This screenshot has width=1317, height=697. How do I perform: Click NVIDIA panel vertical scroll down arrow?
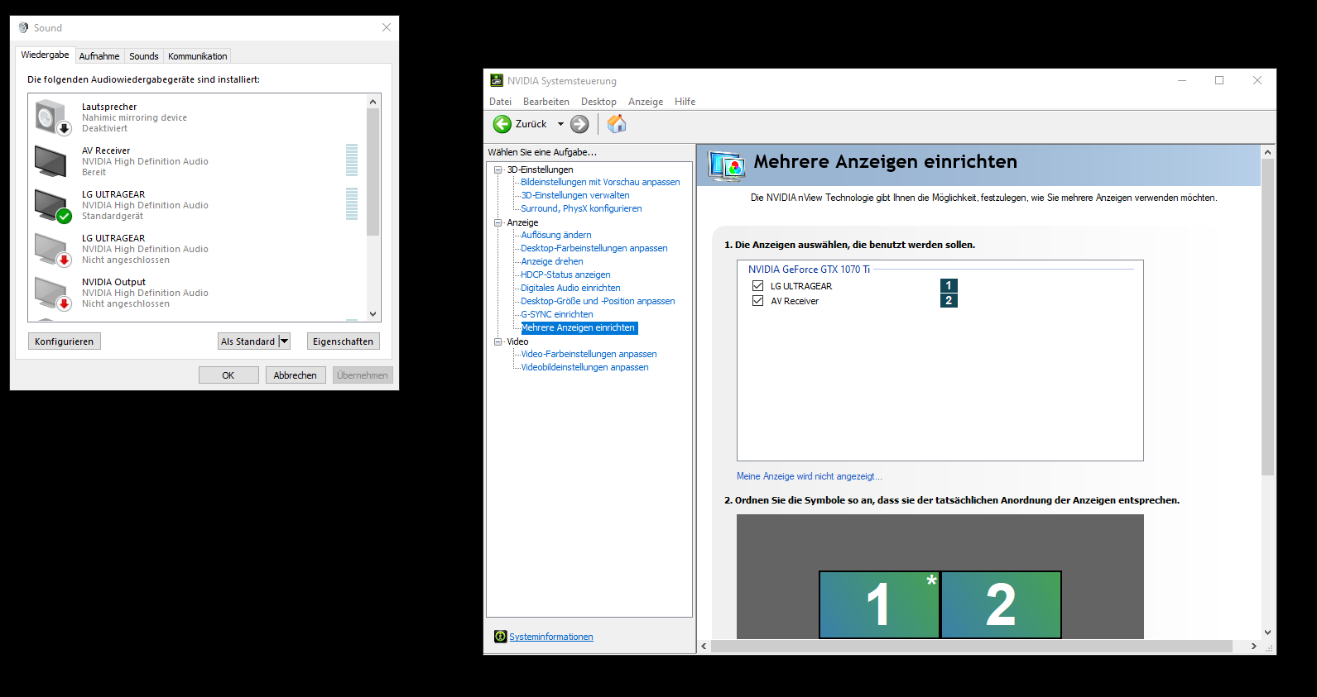point(1267,633)
